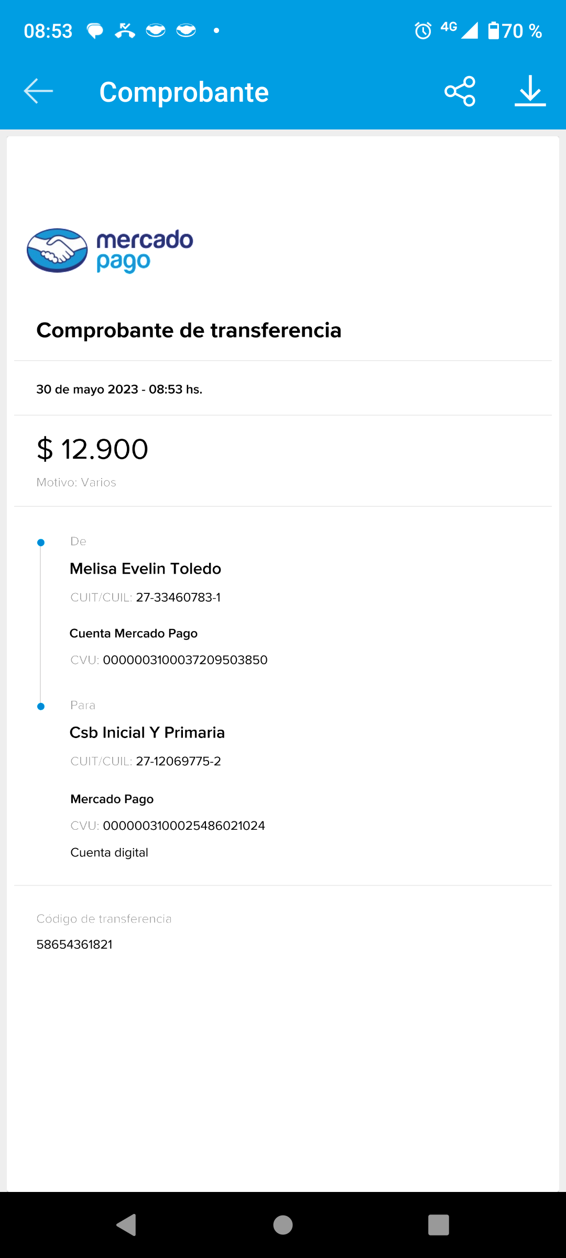Viewport: 566px width, 1258px height.
Task: Tap the Comprobante header title
Action: [x=184, y=92]
